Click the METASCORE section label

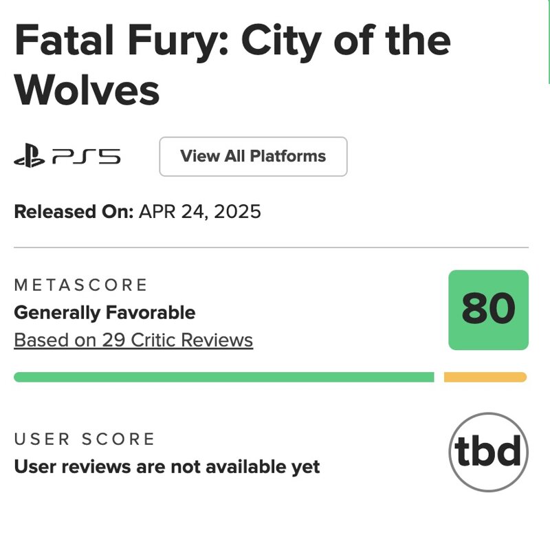(80, 285)
